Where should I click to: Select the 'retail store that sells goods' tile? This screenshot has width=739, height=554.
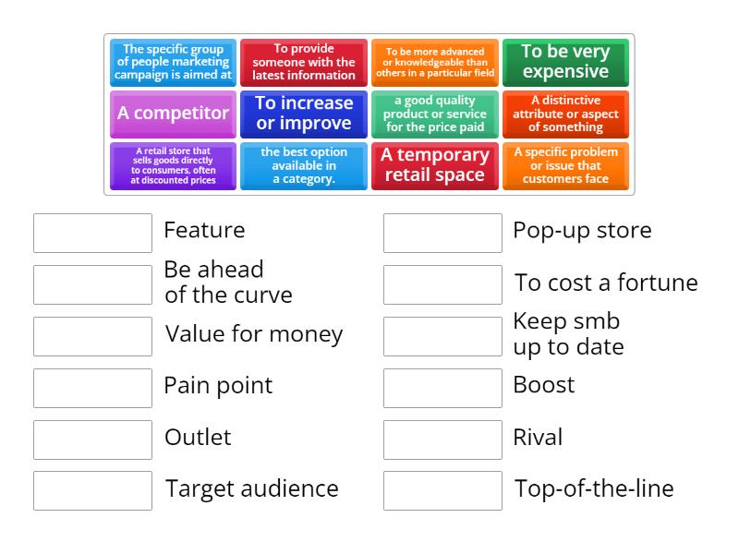click(173, 165)
